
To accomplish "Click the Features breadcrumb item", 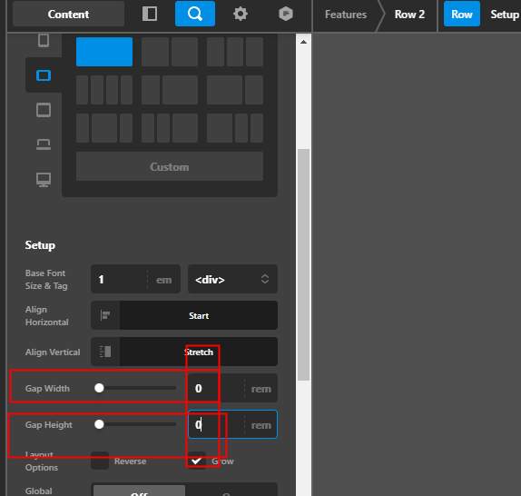I will (346, 15).
